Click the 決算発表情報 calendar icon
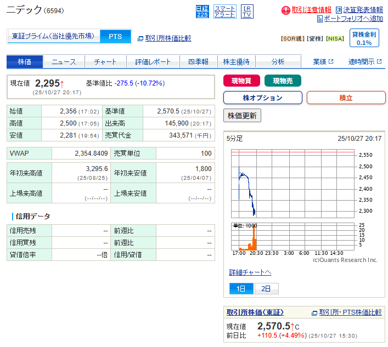 click(339, 10)
